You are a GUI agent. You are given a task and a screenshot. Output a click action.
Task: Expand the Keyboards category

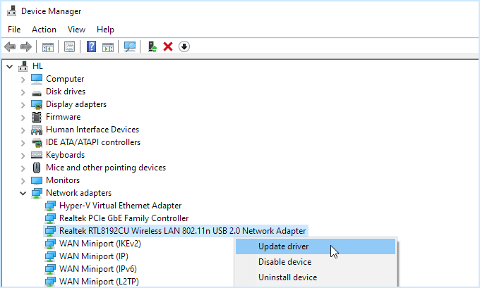point(23,156)
